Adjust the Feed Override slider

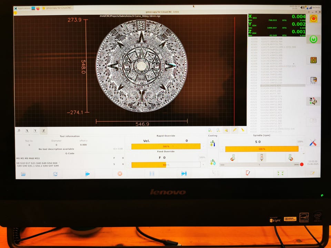click(166, 165)
